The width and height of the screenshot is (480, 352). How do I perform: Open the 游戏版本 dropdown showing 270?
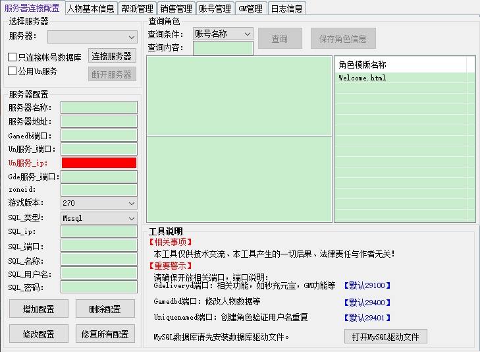99,203
